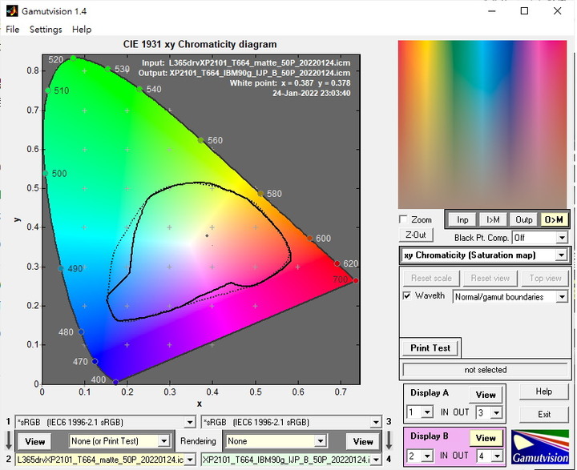This screenshot has width=577, height=470.
Task: Open the Display A IN number dropdown
Action: [419, 412]
